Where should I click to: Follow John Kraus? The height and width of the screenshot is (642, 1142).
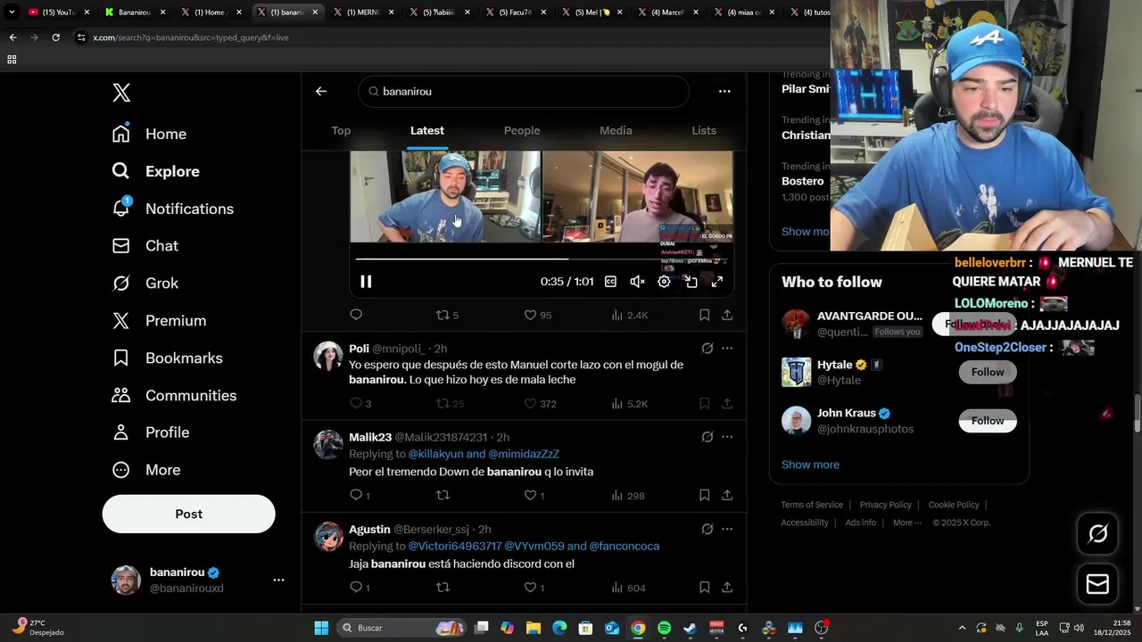pyautogui.click(x=988, y=421)
